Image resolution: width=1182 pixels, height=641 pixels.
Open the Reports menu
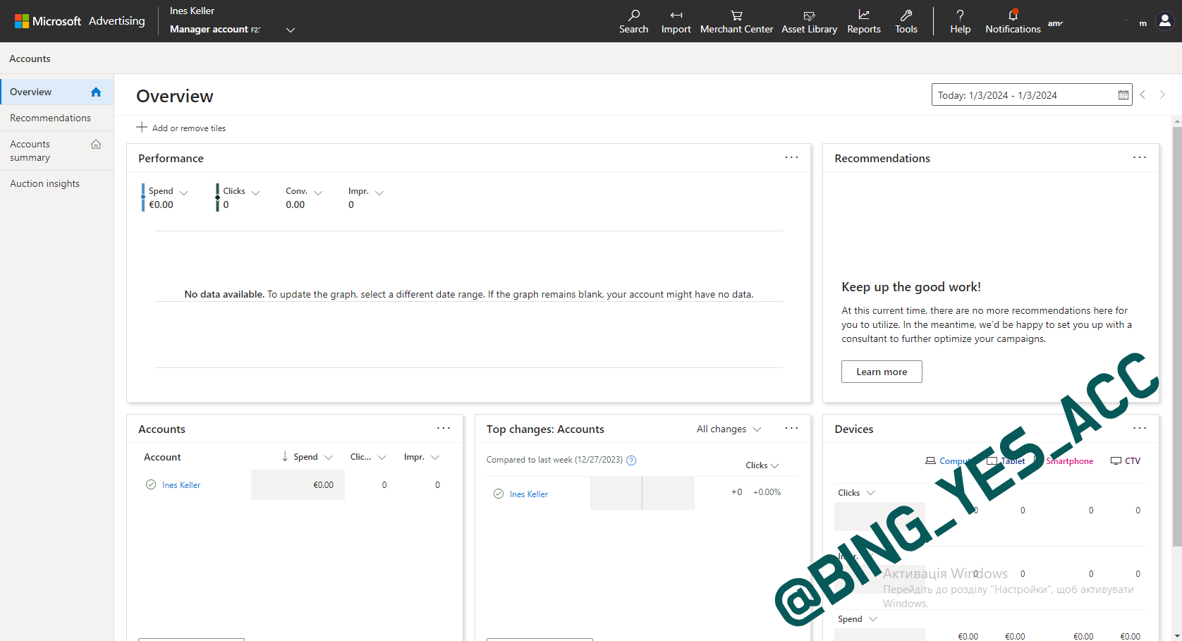point(863,21)
